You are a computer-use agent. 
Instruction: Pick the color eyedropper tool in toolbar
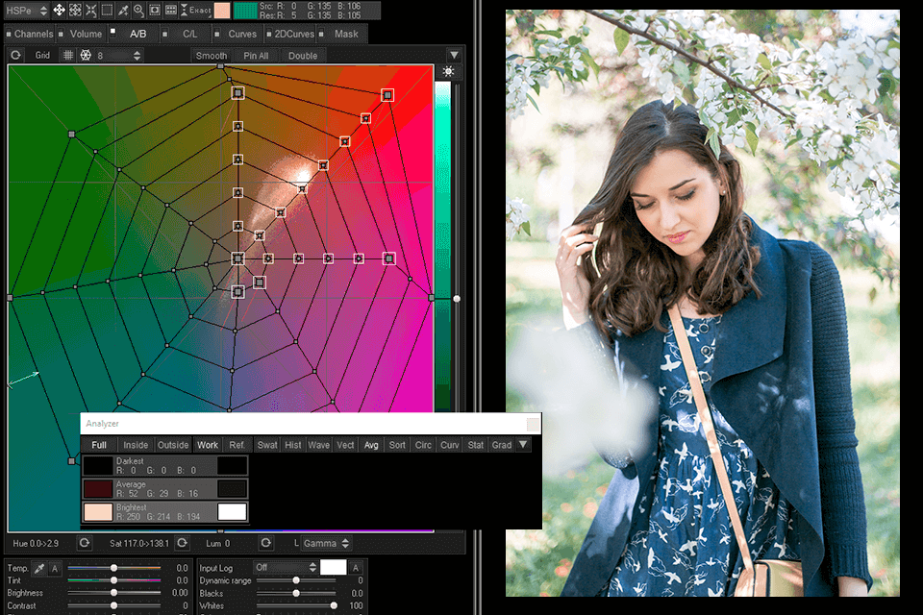click(x=123, y=11)
